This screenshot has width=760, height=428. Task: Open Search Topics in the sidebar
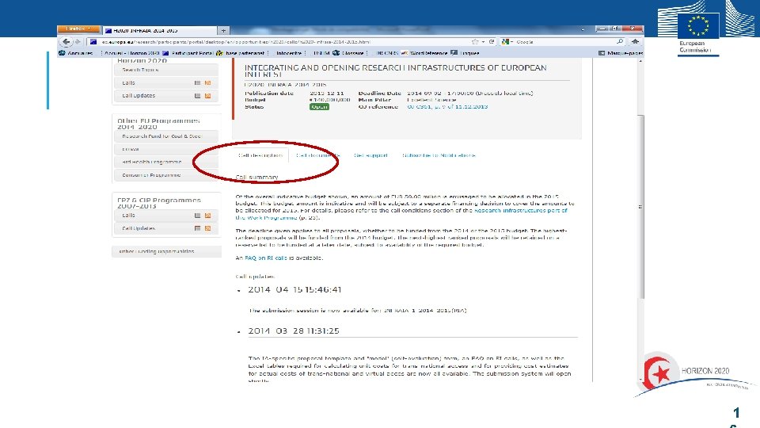(x=166, y=70)
